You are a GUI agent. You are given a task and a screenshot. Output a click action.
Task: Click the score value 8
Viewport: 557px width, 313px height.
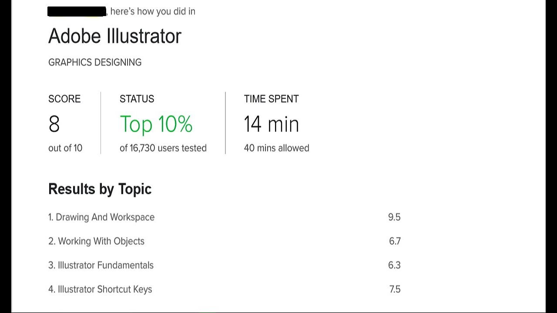[x=54, y=124]
